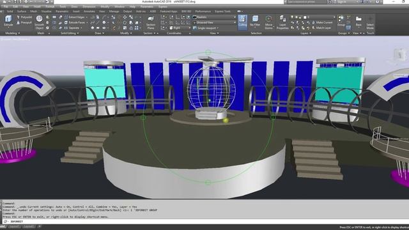Switch to the Surface ribbon tab
This screenshot has height=230, width=409.
tap(21, 11)
